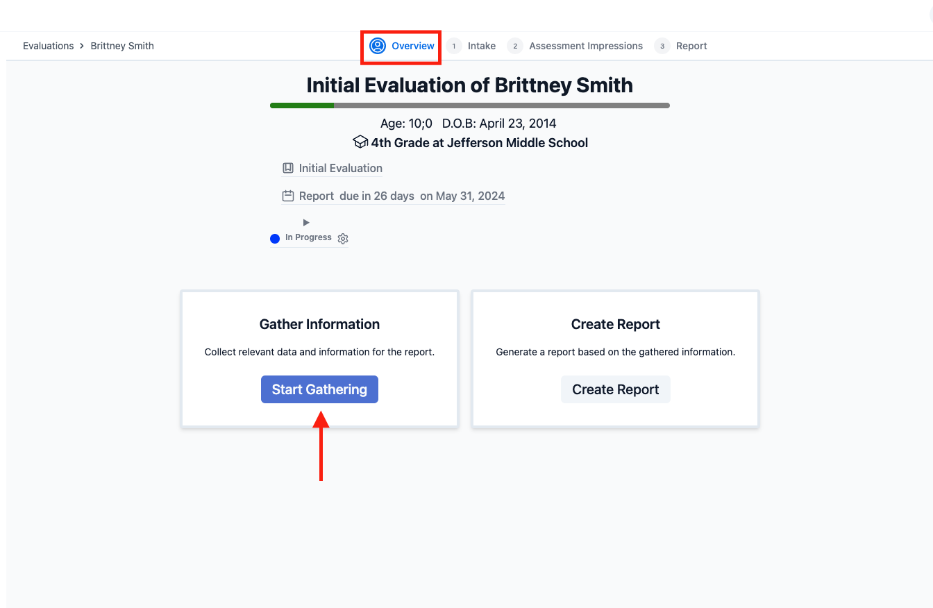Viewport: 933px width, 608px height.
Task: Click the 'Collect relevant data' description
Action: [319, 352]
